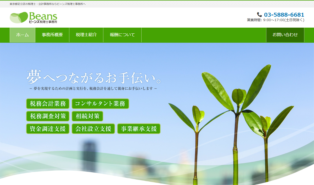The height and width of the screenshot is (185, 314).
Task: Click the Beans green leaf logo icon
Action: [19, 17]
